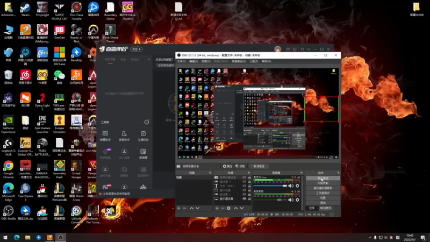The height and width of the screenshot is (242, 430).
Task: Move source down with arrow icon
Action: pyautogui.click(x=241, y=208)
